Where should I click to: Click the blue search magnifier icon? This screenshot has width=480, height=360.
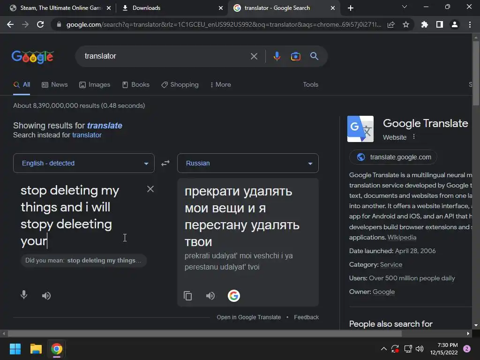pos(314,56)
